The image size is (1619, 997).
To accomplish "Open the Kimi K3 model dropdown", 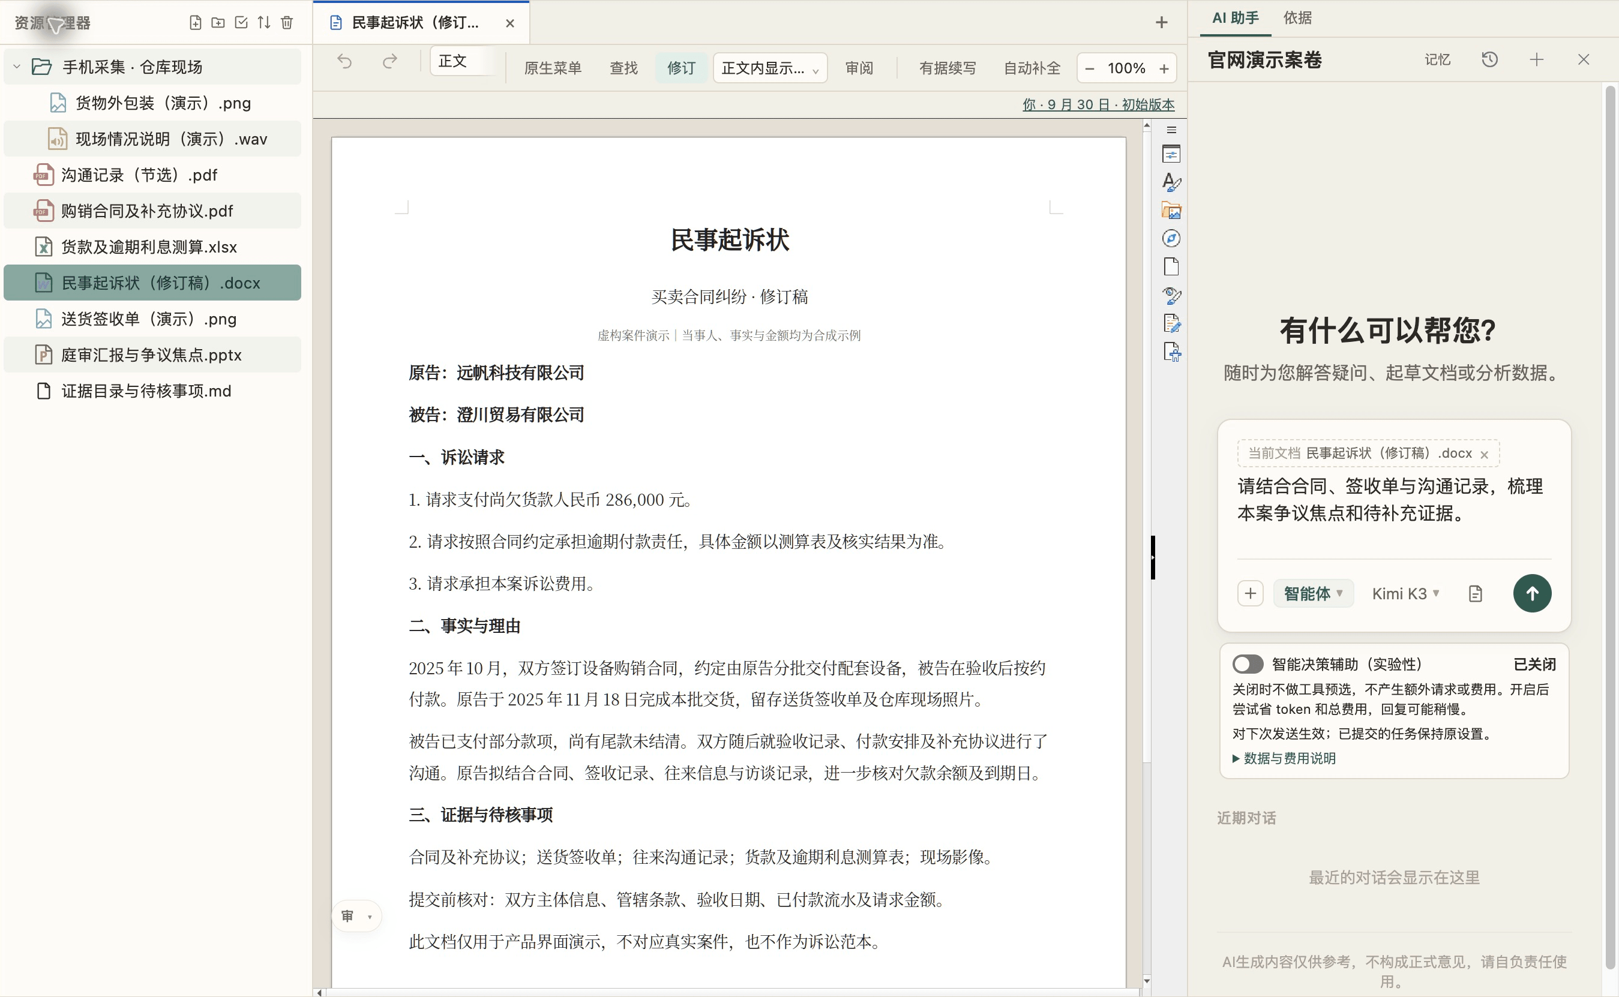I will pyautogui.click(x=1405, y=593).
